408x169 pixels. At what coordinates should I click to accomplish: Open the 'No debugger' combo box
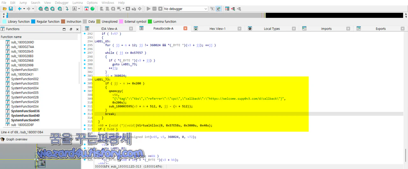click(186, 9)
